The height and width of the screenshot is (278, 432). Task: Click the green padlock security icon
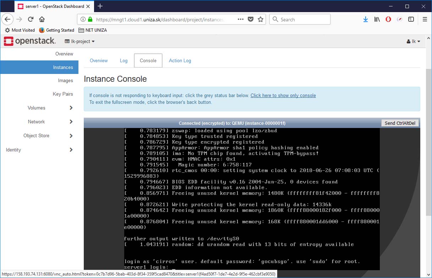[90, 20]
